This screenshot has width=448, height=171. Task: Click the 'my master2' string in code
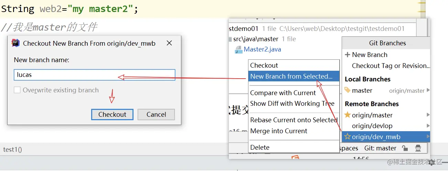click(100, 9)
